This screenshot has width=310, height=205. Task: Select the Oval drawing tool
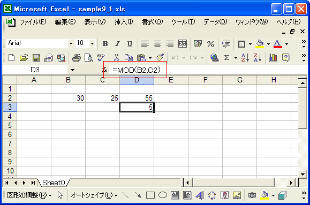[x=163, y=195]
